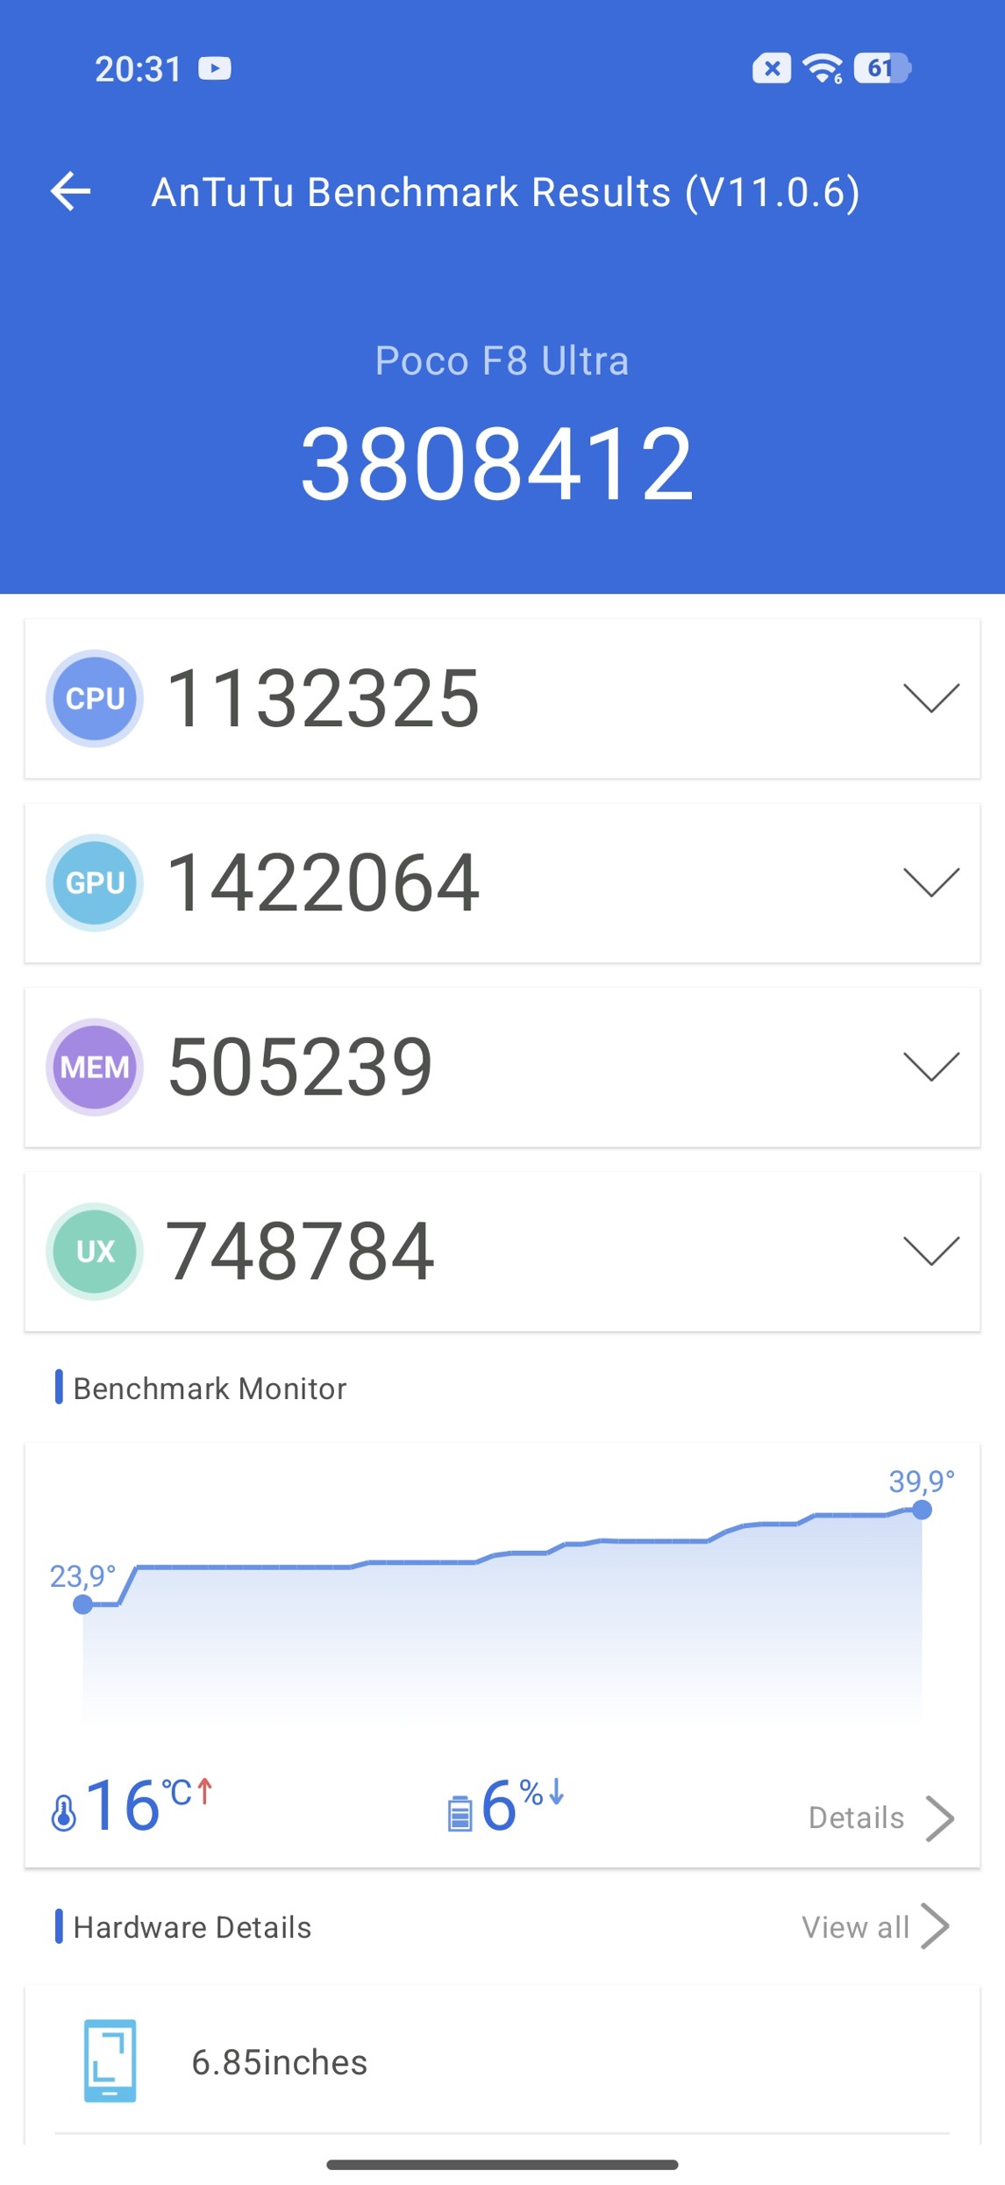Viewport: 1005px width, 2185px height.
Task: Tap the MEM score badge icon
Action: (x=95, y=1067)
